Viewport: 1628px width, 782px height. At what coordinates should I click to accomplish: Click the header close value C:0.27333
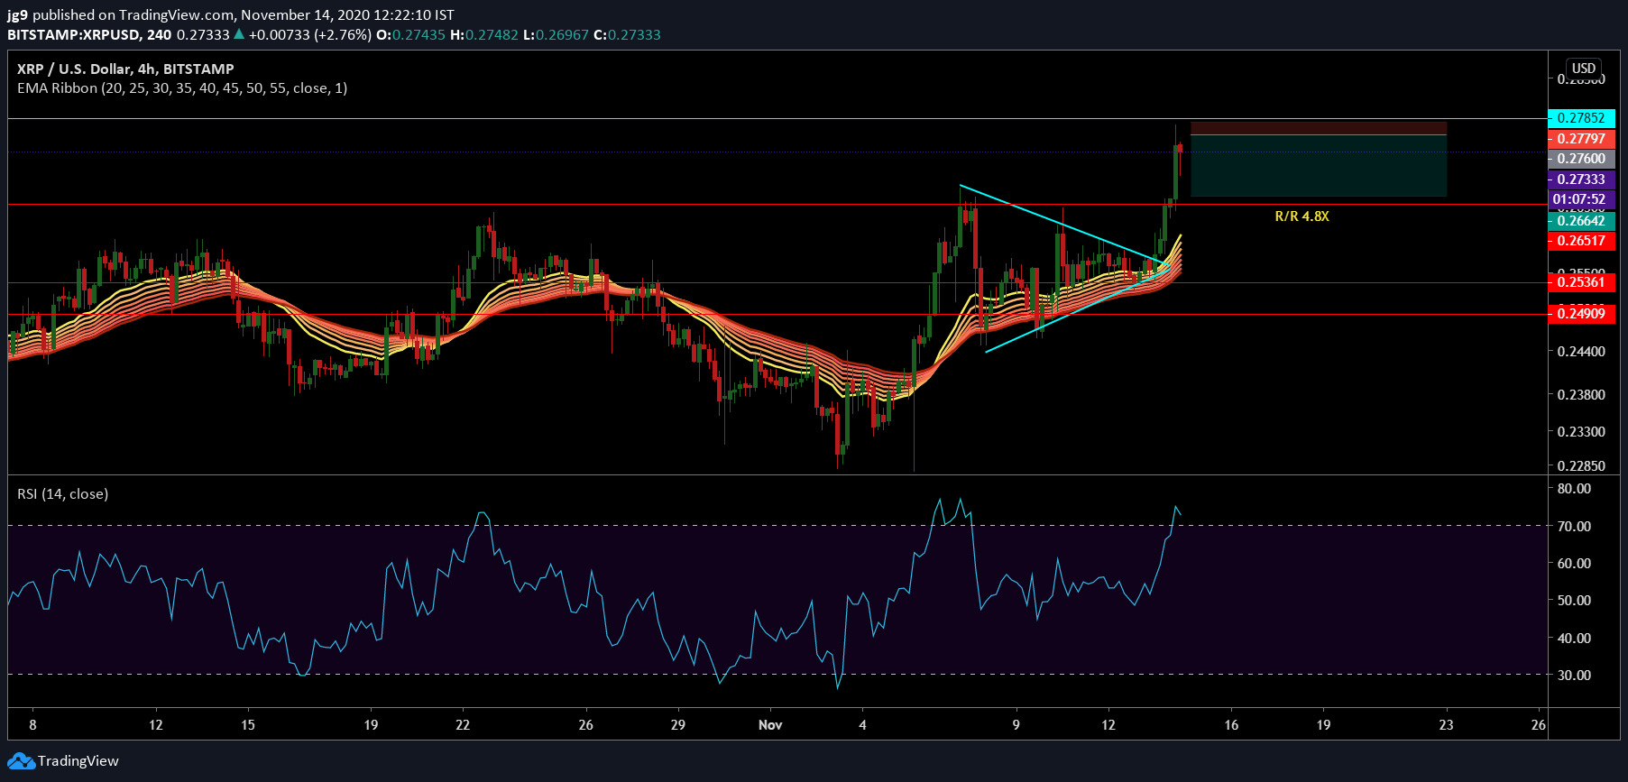(627, 35)
